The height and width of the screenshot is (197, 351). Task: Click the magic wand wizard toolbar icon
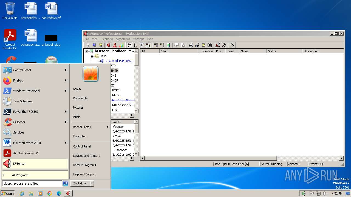232,45
